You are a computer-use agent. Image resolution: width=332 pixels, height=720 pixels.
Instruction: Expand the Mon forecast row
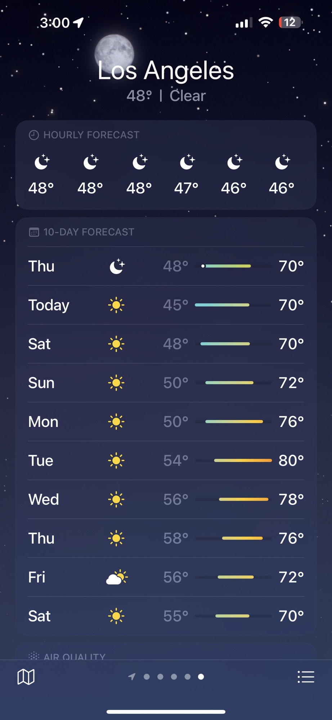(166, 422)
